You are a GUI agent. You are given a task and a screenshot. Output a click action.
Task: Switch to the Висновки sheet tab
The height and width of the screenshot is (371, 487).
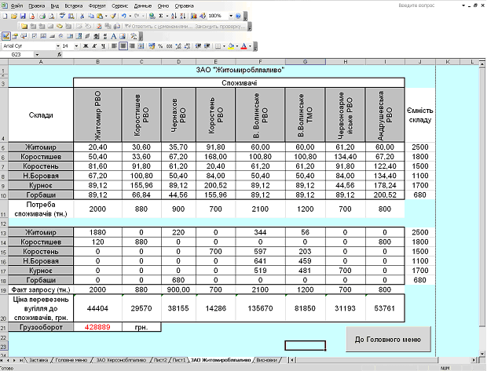click(x=268, y=360)
